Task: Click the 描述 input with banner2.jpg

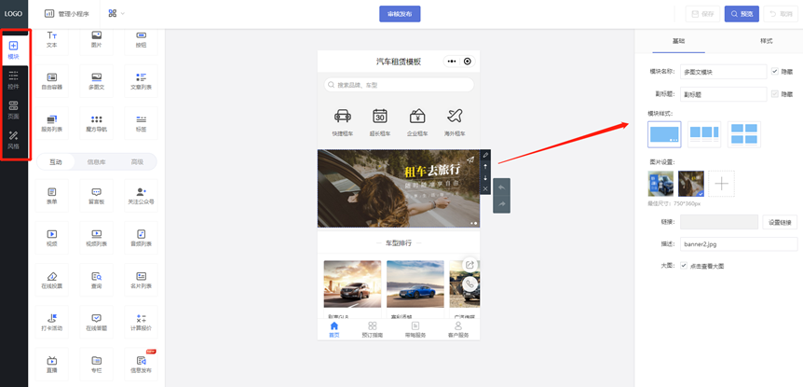Action: coord(739,244)
